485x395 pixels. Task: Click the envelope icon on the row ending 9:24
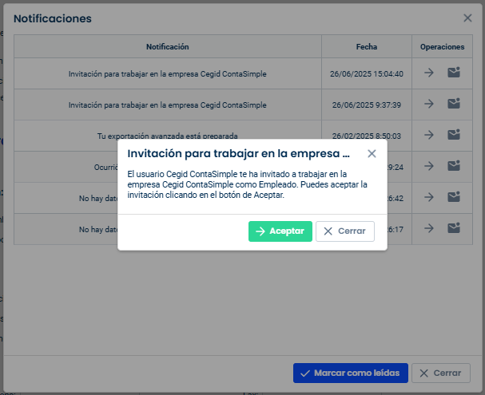tap(454, 166)
